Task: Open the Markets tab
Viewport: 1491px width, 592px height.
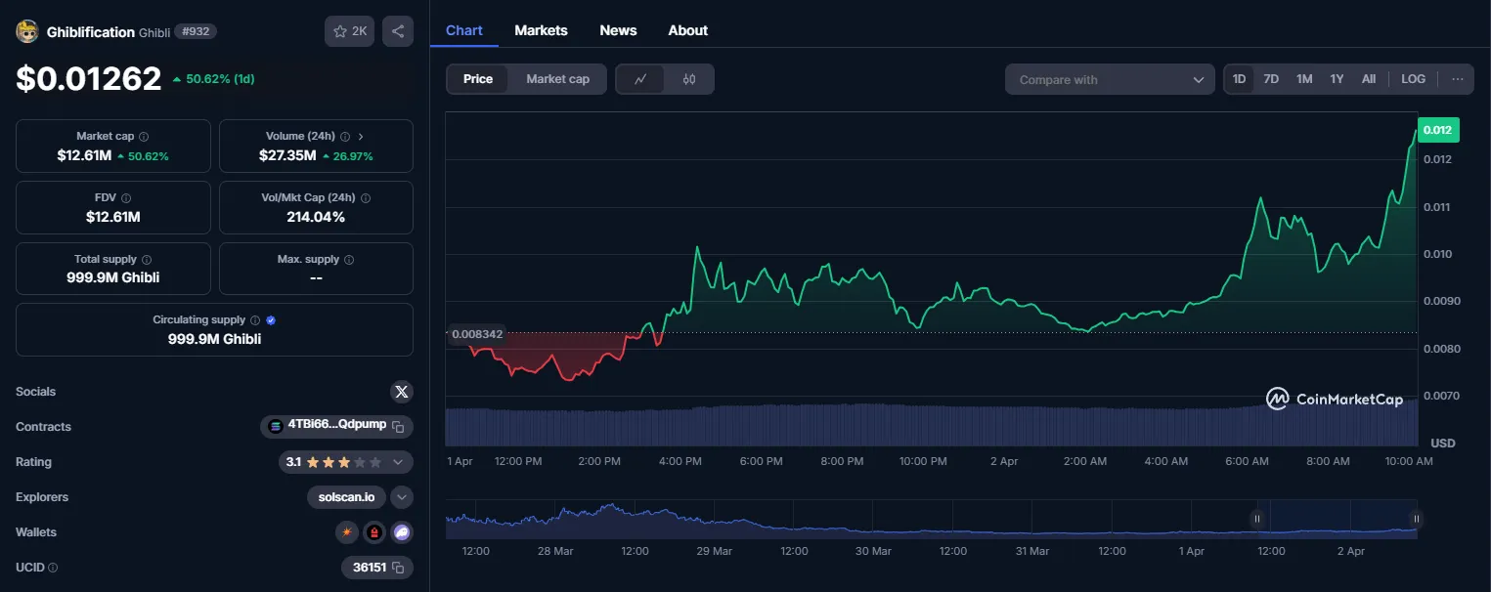Action: (541, 30)
